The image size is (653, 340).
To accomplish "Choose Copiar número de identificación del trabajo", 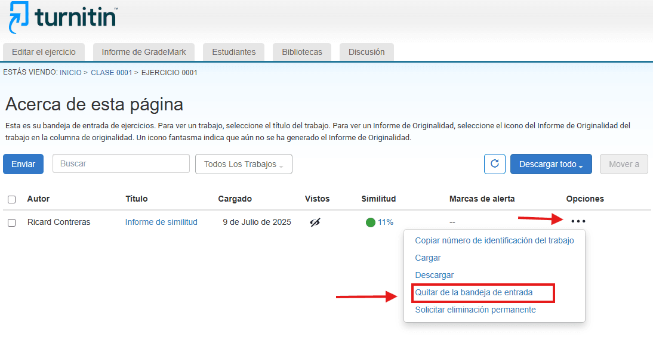I will click(494, 240).
